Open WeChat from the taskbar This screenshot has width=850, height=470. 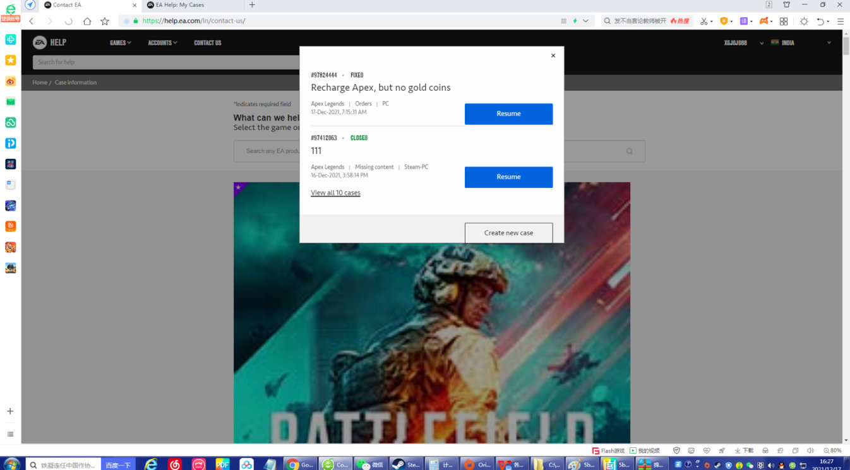tap(370, 464)
